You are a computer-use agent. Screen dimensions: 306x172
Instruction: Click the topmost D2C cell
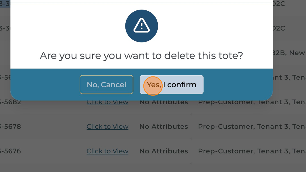point(279,4)
